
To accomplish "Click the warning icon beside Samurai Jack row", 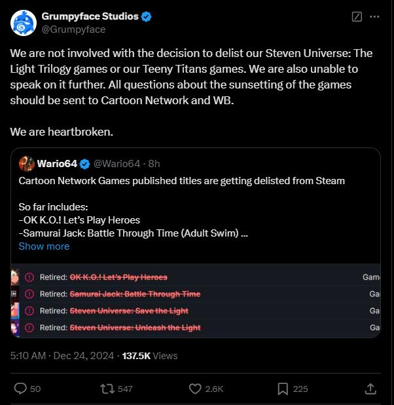I will point(29,294).
